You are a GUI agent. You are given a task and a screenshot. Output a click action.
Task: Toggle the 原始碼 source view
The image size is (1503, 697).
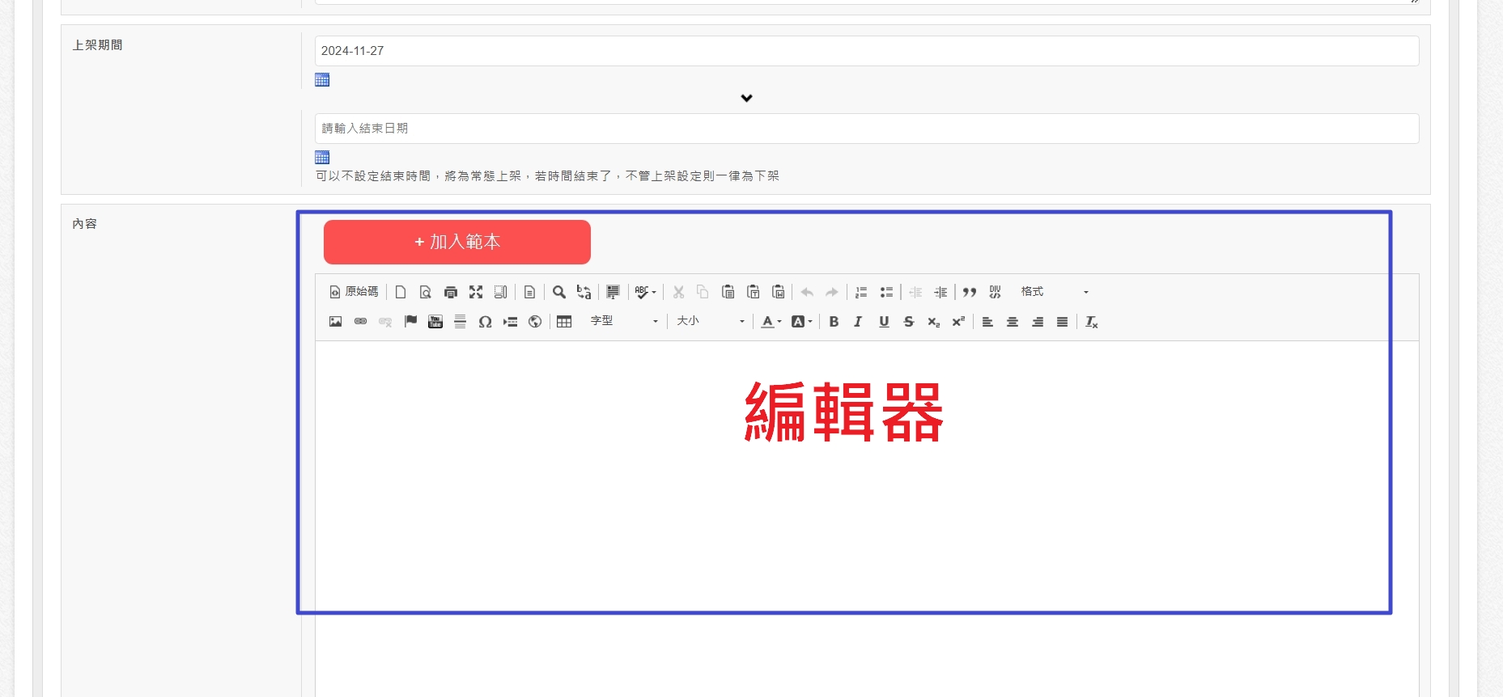(354, 292)
